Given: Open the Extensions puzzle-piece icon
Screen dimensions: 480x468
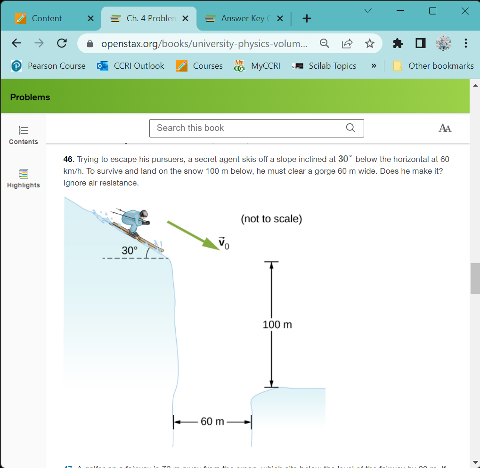Looking at the screenshot, I should [398, 43].
